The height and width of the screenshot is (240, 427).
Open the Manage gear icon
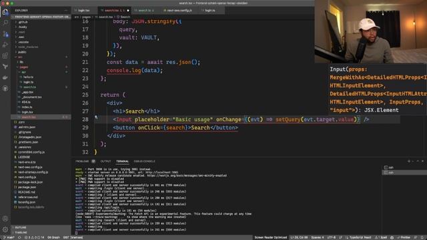point(5,229)
